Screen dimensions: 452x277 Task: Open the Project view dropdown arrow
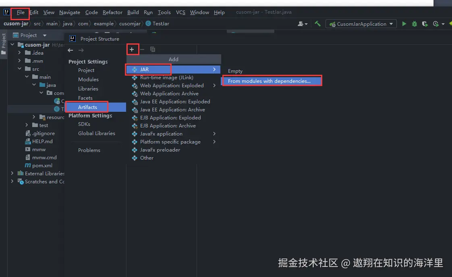coord(45,35)
